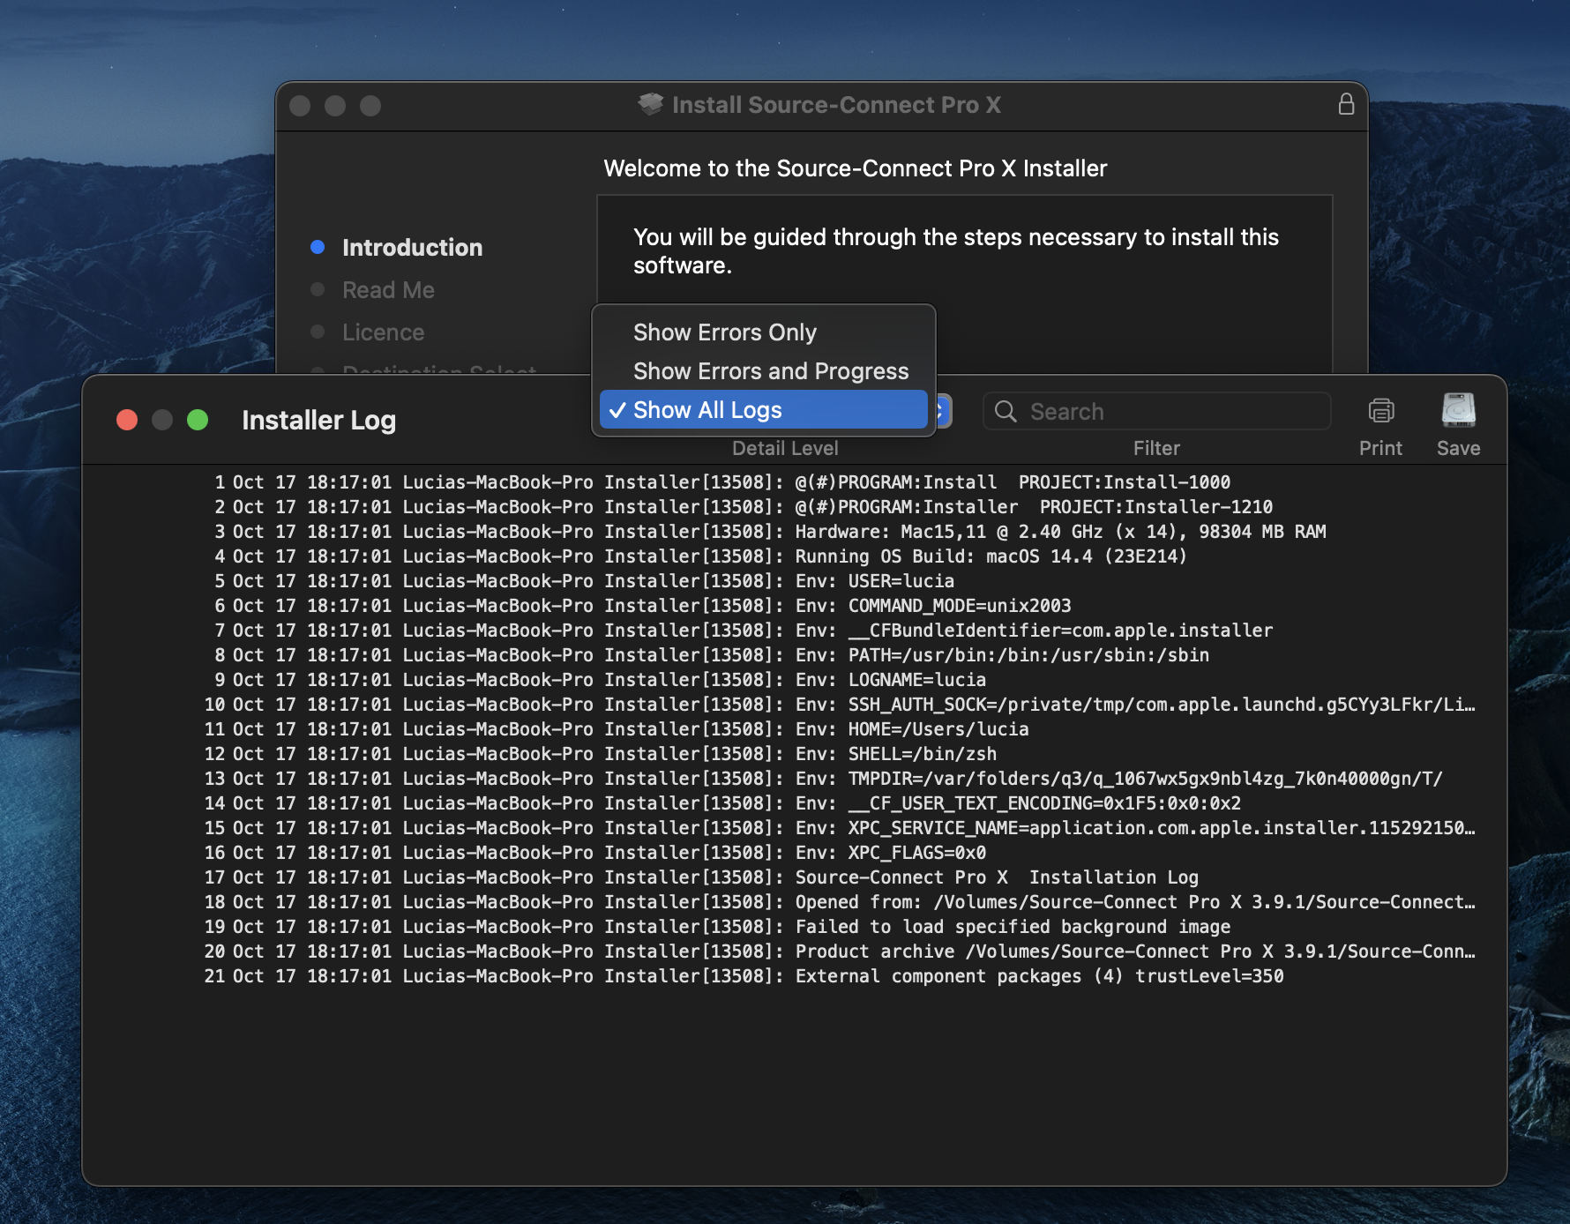This screenshot has width=1570, height=1224.
Task: Select the Hardware Mac15,11 log line
Action: 1059,532
